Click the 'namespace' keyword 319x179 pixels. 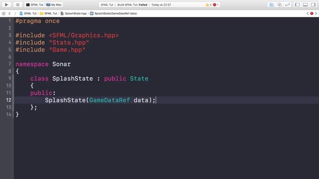pos(32,64)
